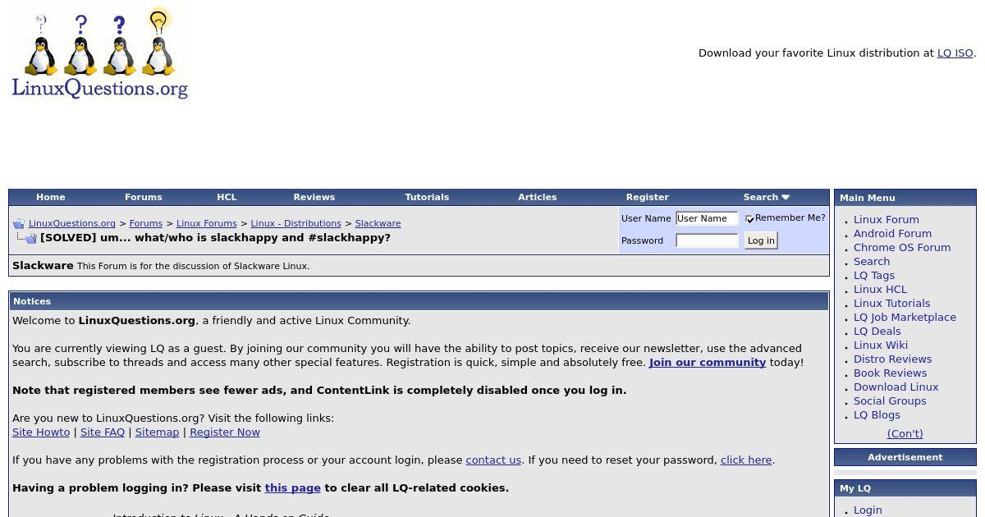Go to the Forums navigation item
The image size is (985, 517).
pyautogui.click(x=143, y=197)
